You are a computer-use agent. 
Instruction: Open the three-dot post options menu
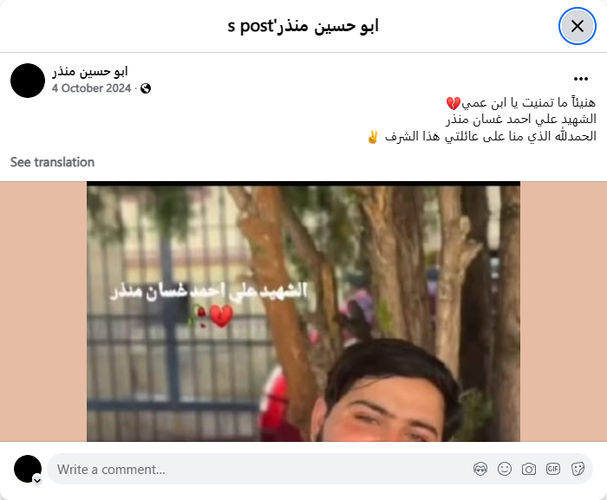(581, 79)
